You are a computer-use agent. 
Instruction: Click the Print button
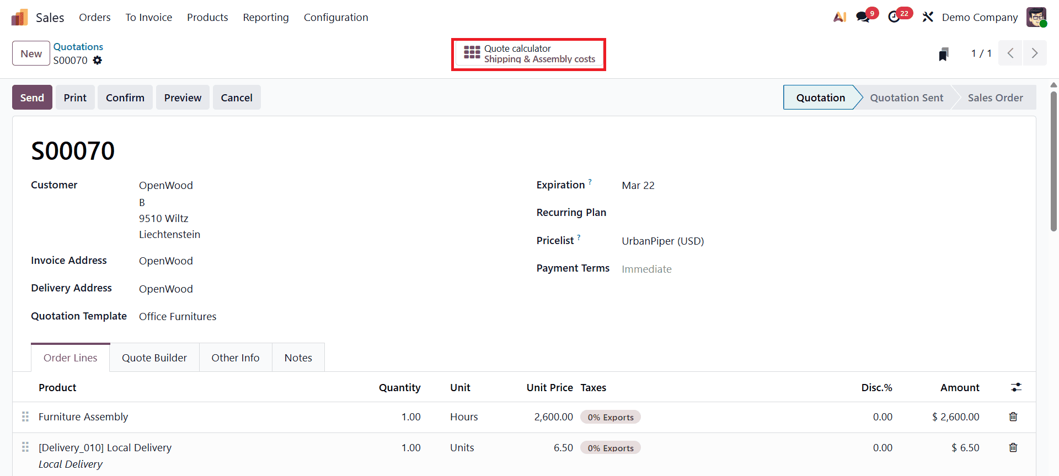point(75,98)
